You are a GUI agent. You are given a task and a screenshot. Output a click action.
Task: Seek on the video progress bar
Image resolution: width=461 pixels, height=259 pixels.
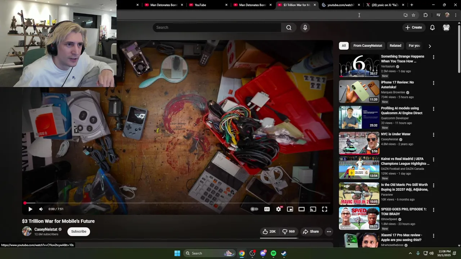pyautogui.click(x=177, y=203)
